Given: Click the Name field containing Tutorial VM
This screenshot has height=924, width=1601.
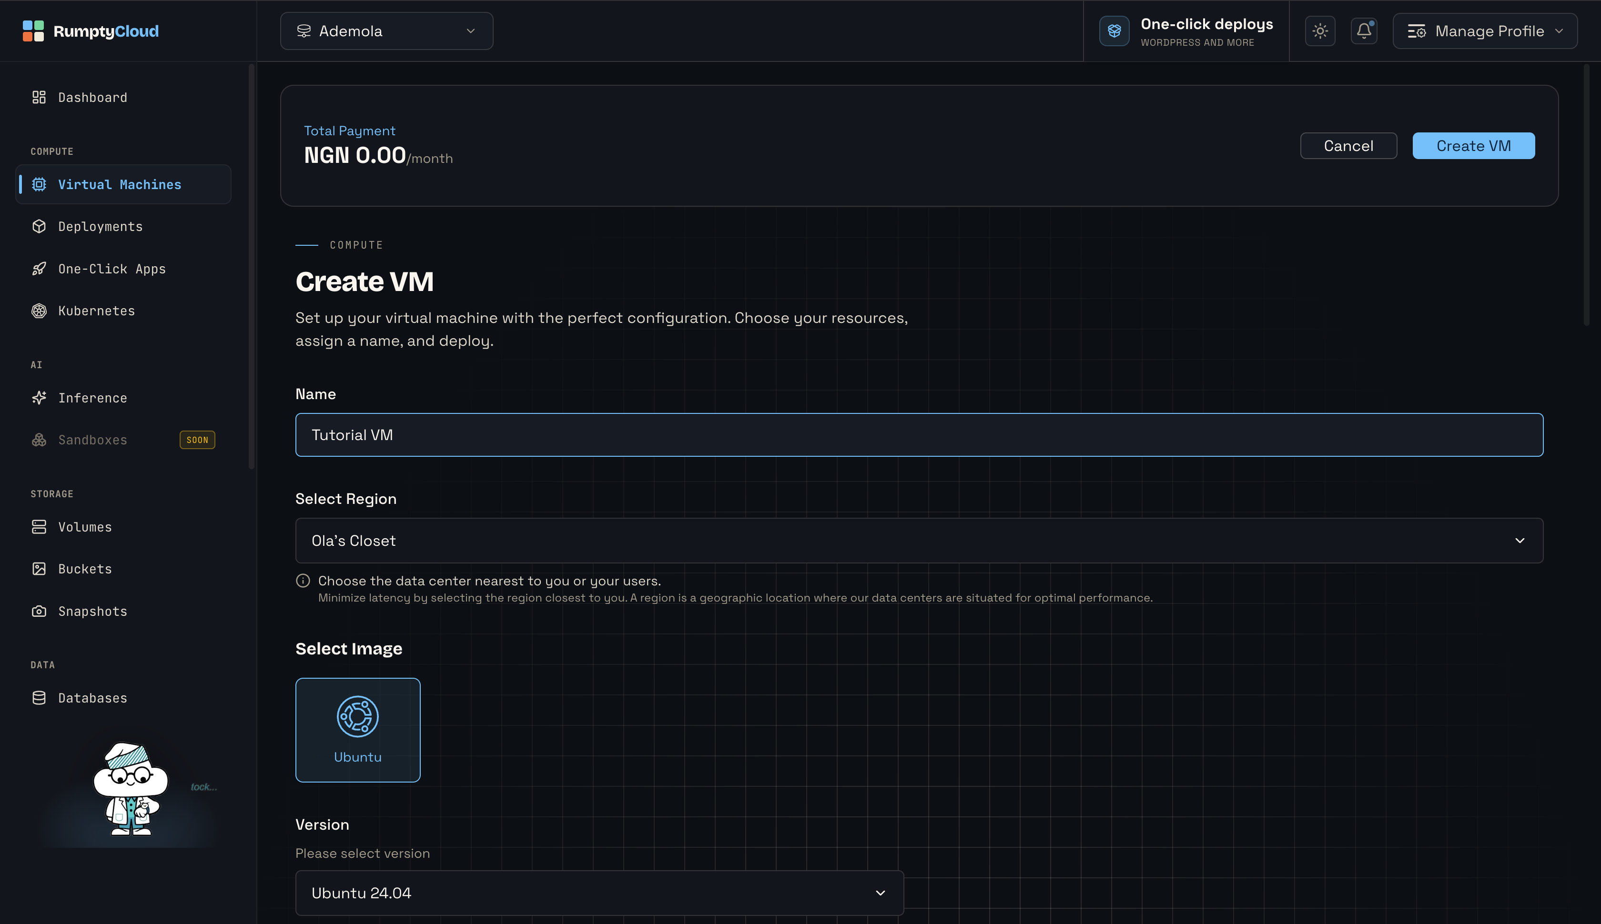Looking at the screenshot, I should pos(919,435).
